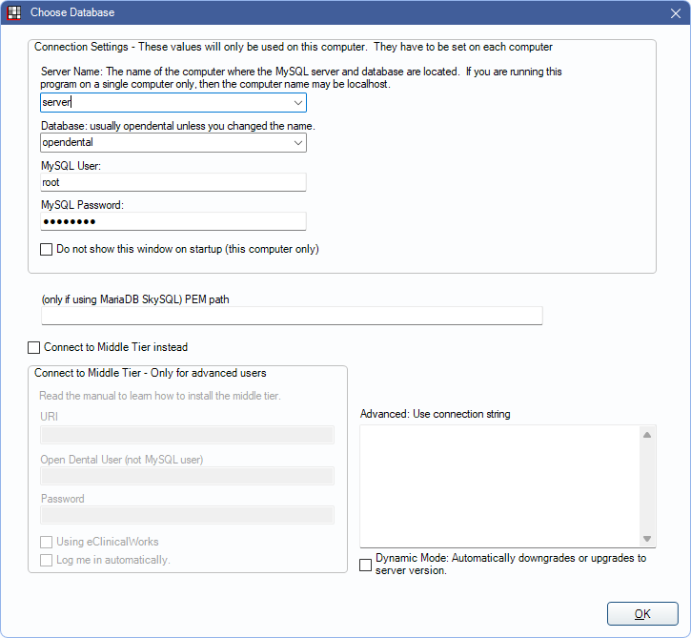Click the MySQL Password field
This screenshot has width=691, height=638.
173,221
